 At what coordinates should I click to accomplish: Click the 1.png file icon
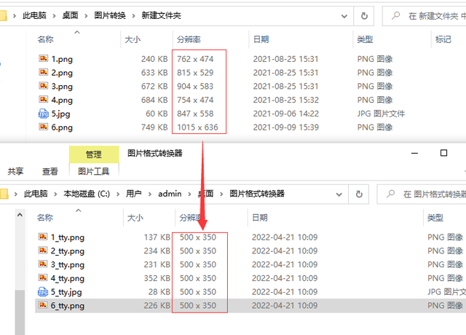(x=44, y=58)
